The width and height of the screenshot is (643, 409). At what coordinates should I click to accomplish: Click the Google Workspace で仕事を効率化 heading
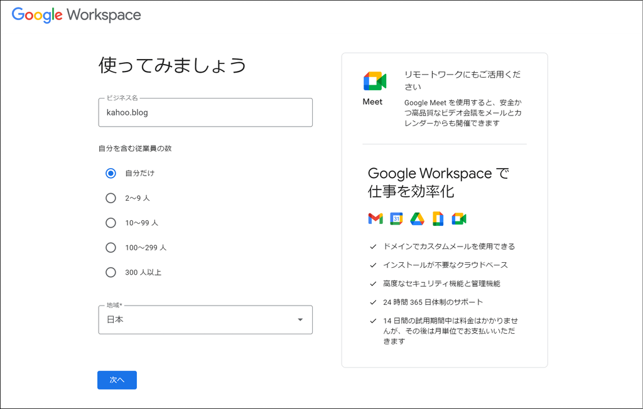(438, 183)
